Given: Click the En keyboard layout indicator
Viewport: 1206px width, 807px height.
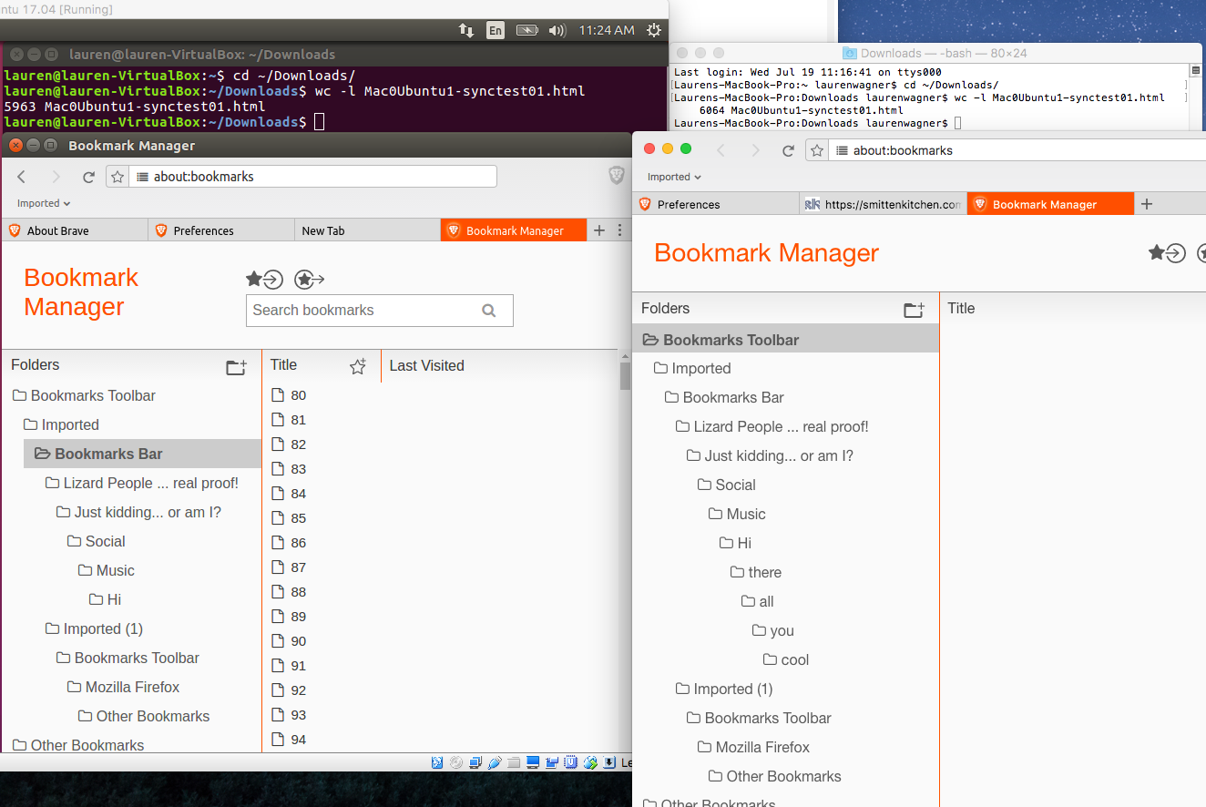Looking at the screenshot, I should [495, 30].
